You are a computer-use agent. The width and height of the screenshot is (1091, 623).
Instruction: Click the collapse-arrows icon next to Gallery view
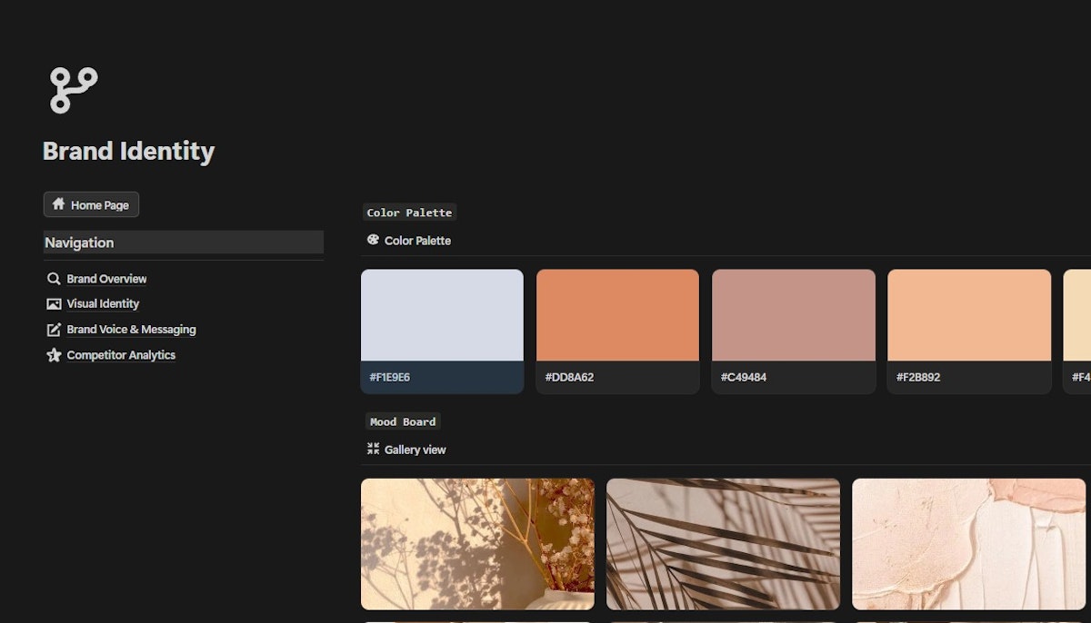pos(373,449)
